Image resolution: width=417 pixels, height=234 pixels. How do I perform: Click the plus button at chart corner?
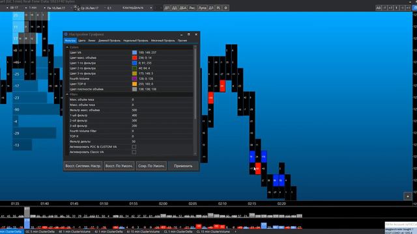[408, 196]
